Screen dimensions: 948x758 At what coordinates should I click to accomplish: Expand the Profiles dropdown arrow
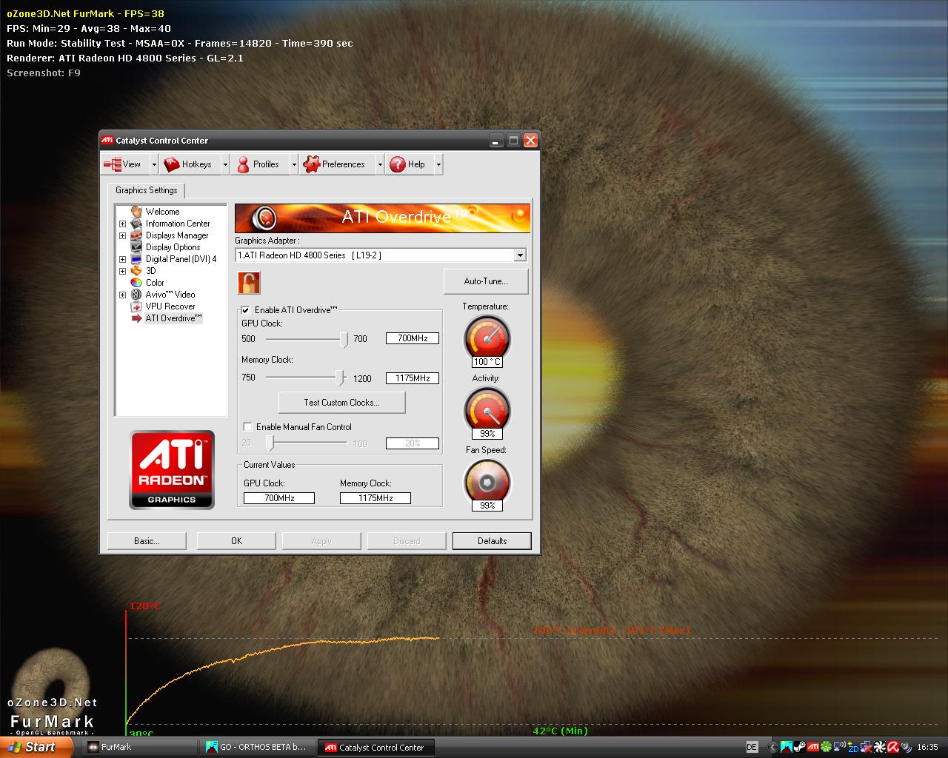pos(294,164)
